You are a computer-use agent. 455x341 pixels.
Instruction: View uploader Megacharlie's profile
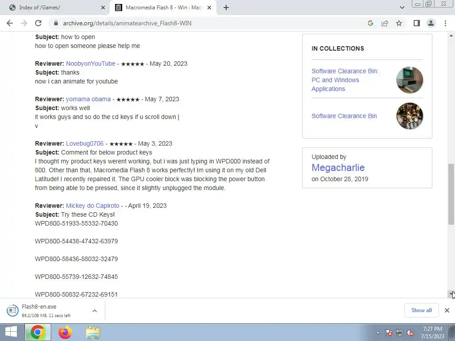pyautogui.click(x=338, y=167)
